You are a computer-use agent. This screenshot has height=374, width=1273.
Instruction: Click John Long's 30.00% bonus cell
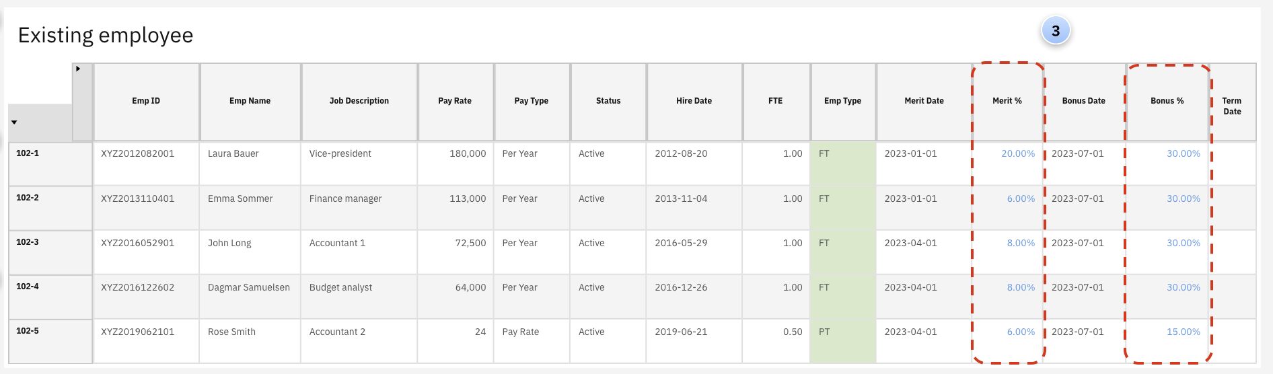pyautogui.click(x=1183, y=244)
